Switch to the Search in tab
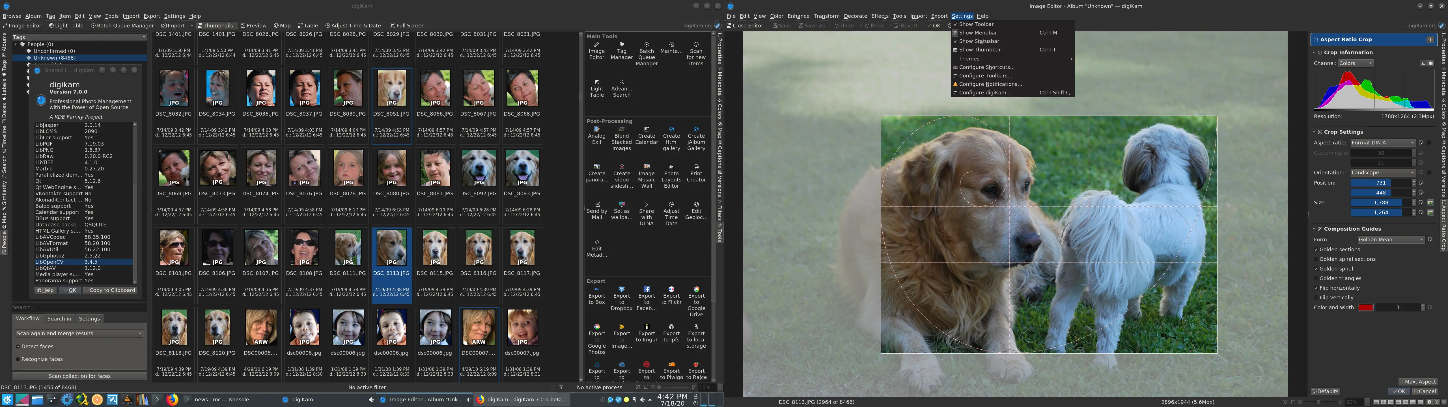 [59, 318]
